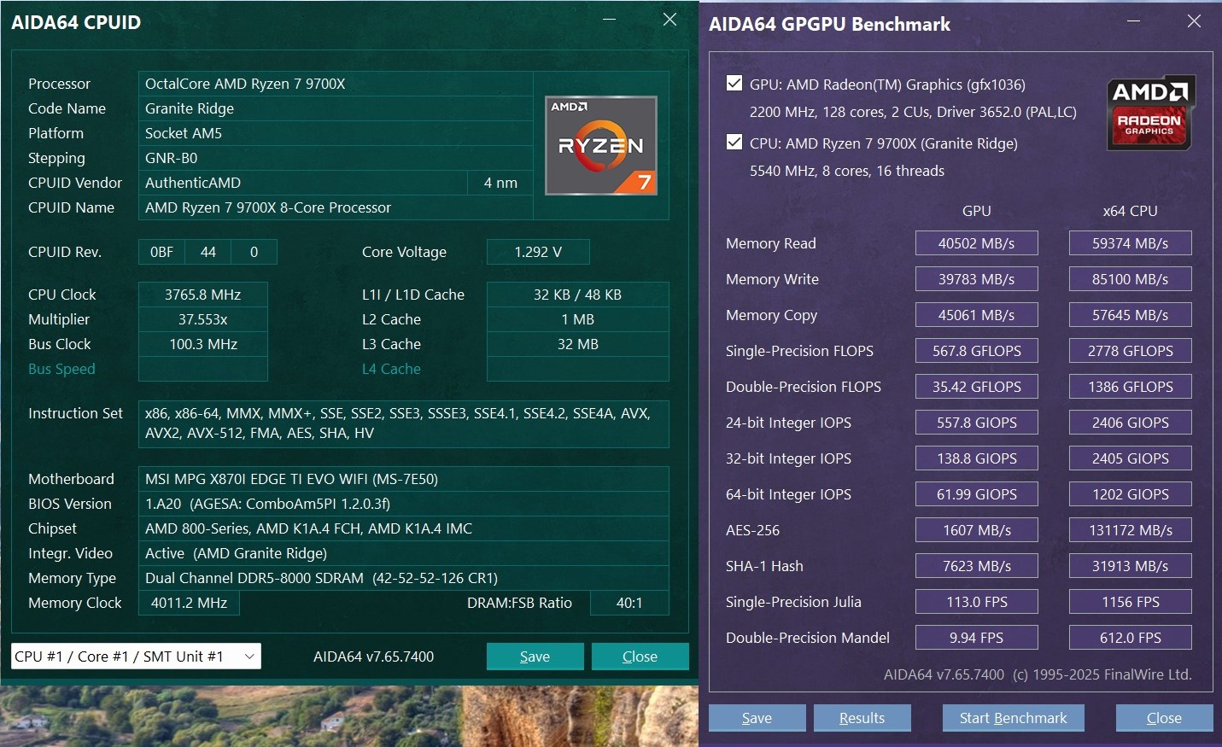The height and width of the screenshot is (747, 1222).
Task: Open the Results button in GPGPU Benchmark
Action: [862, 718]
